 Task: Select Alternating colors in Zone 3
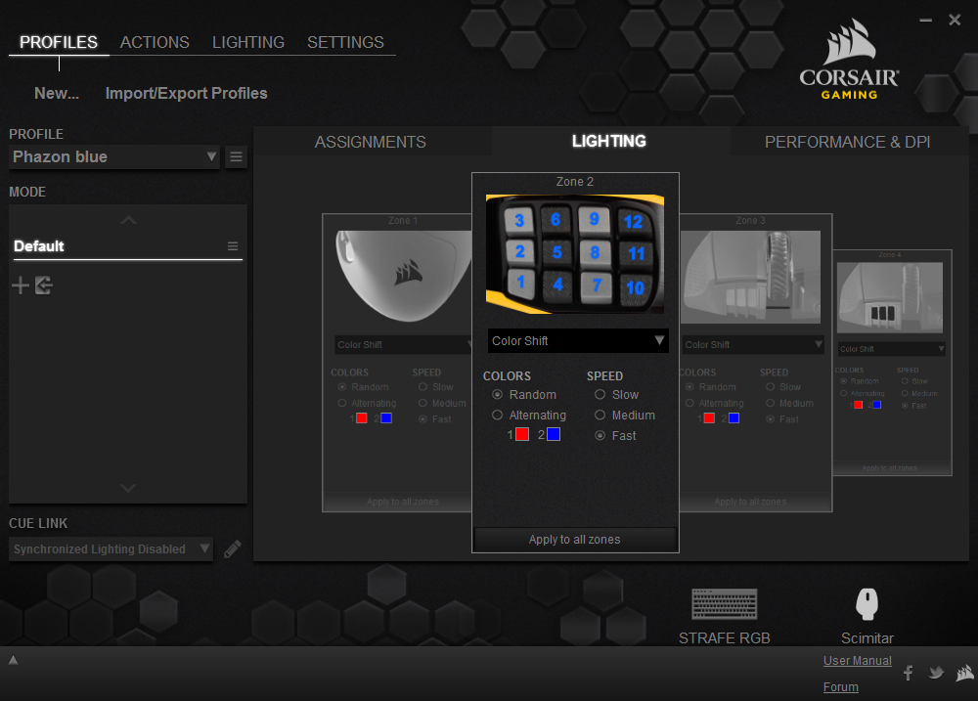(x=689, y=403)
